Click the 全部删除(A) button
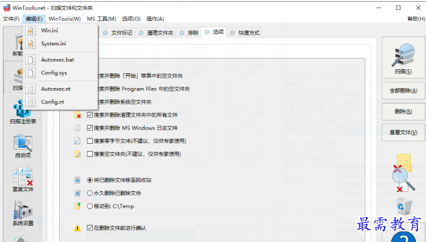The height and width of the screenshot is (242, 426). [403, 91]
